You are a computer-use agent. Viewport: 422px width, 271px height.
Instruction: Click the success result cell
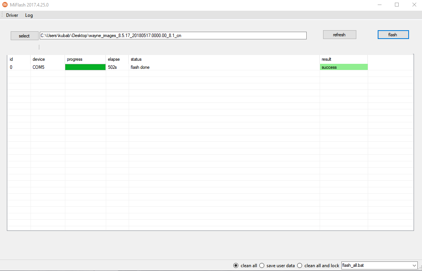tap(343, 67)
